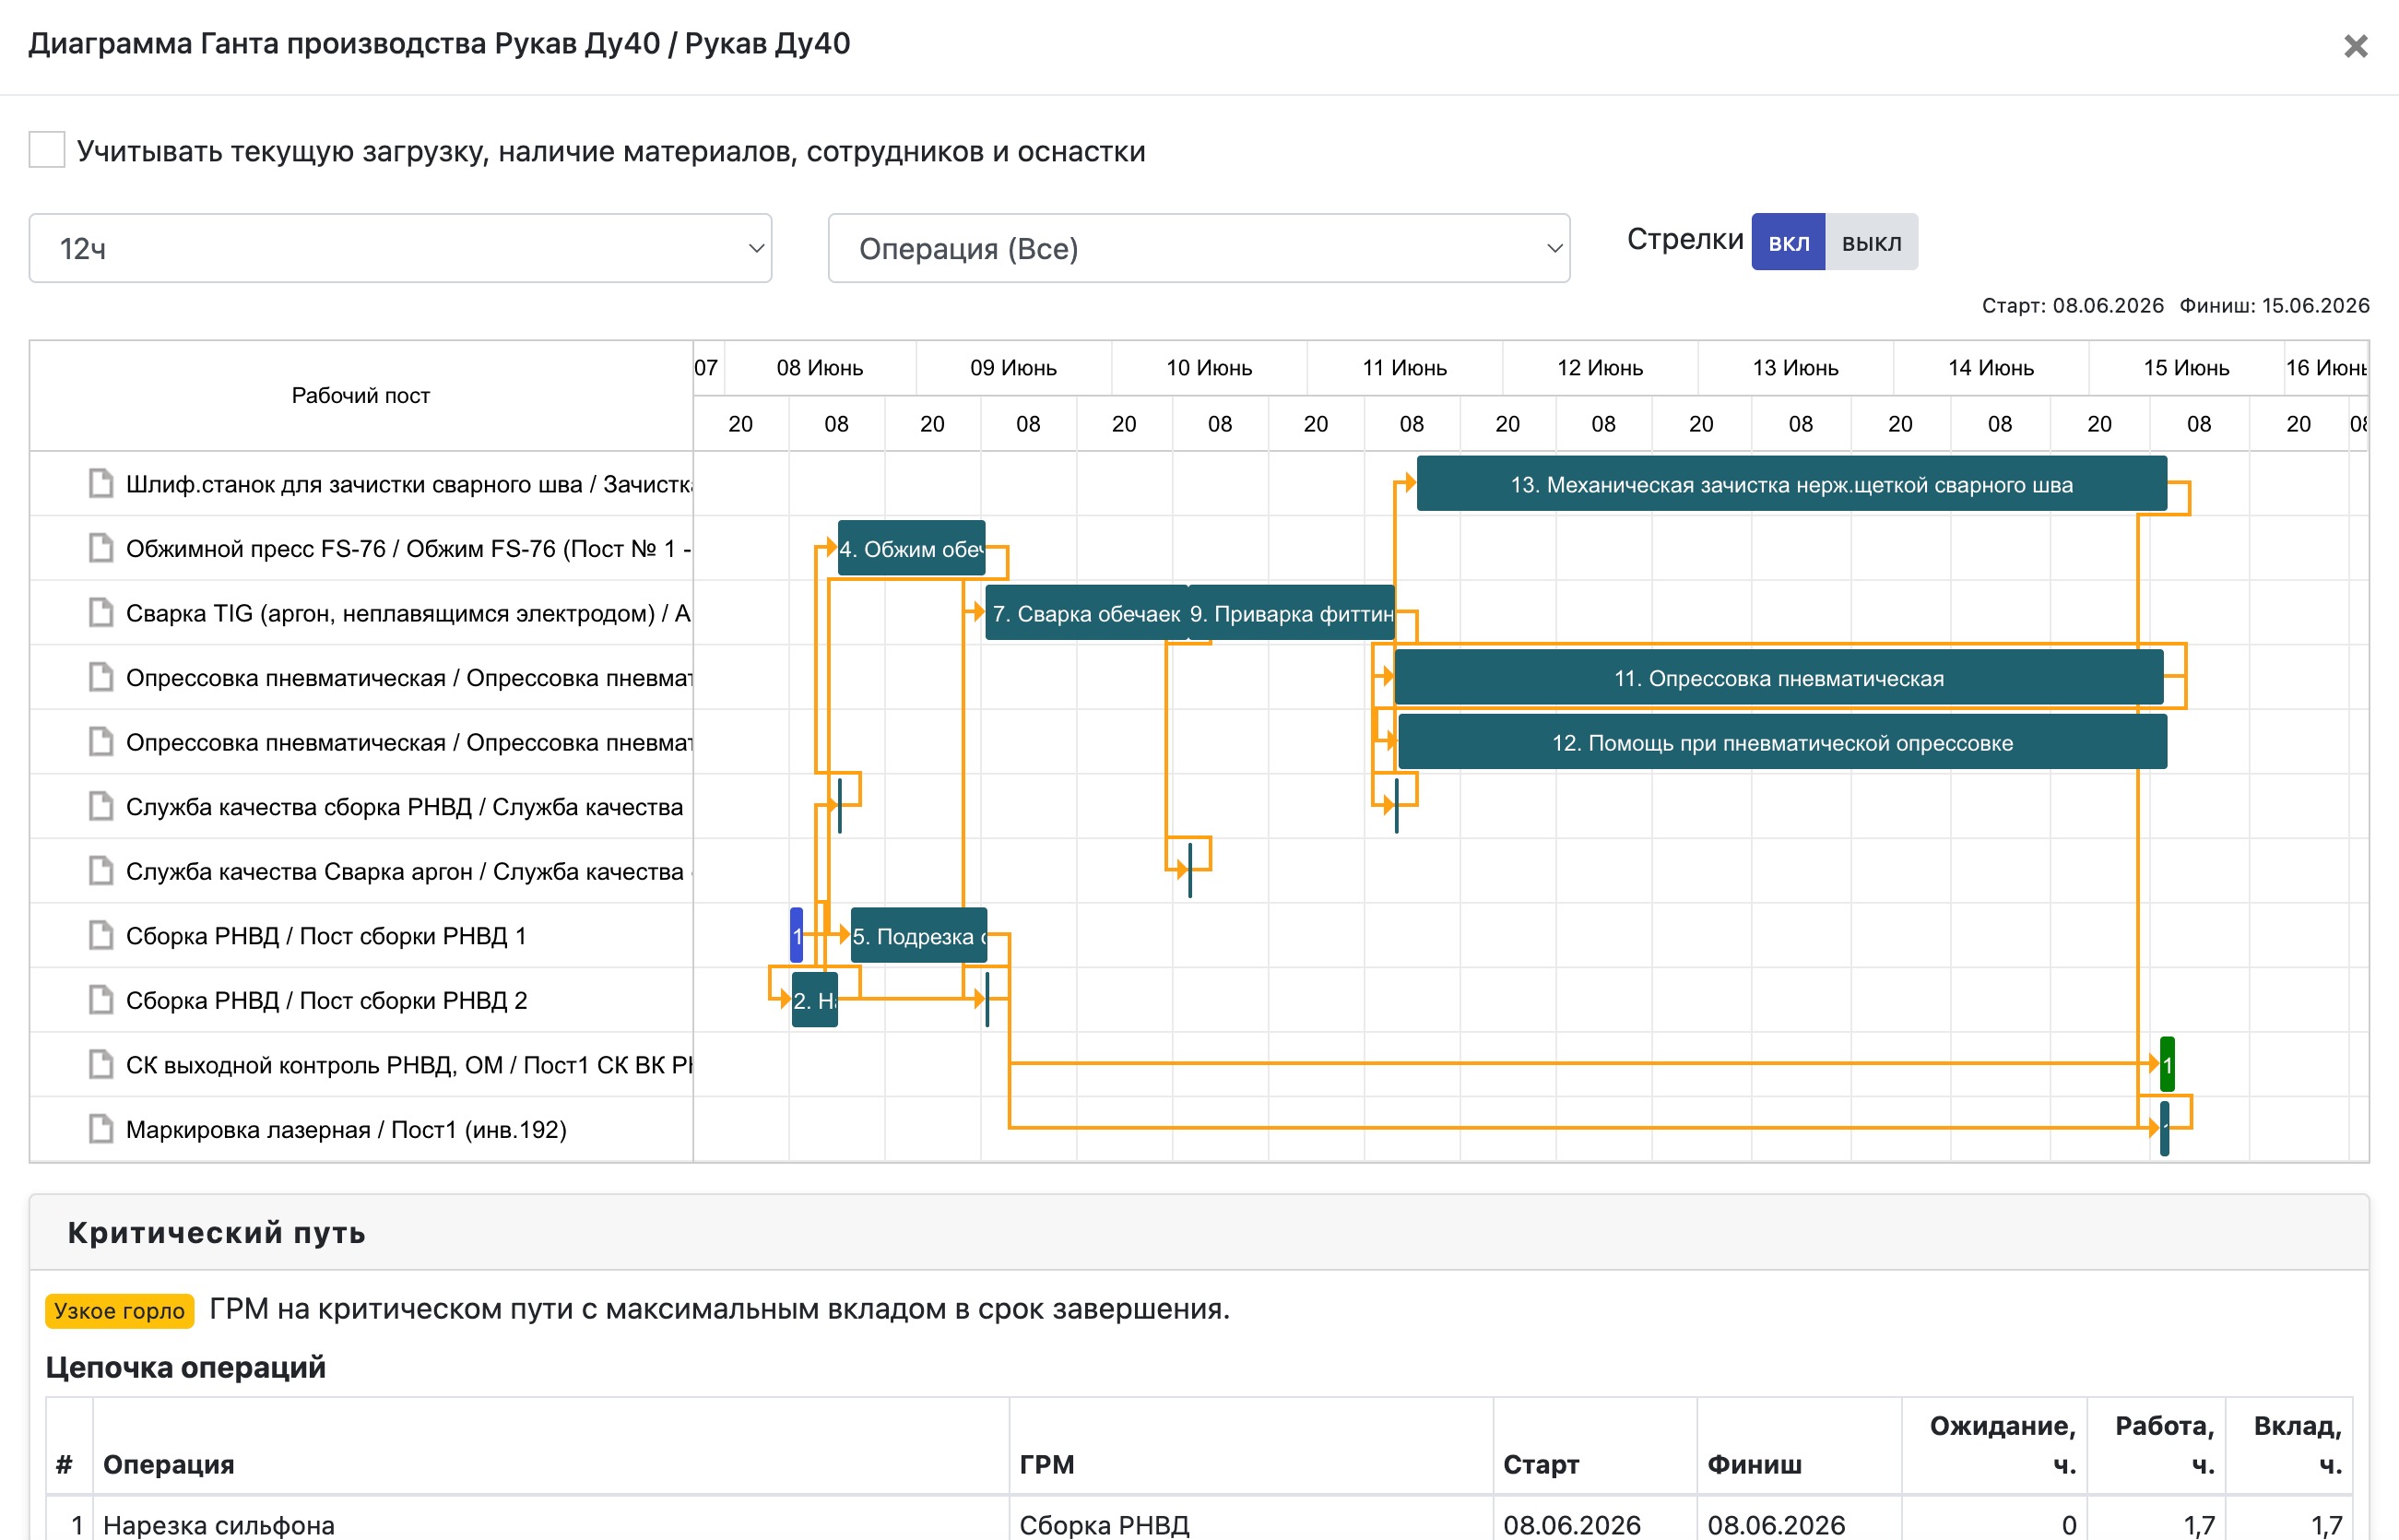The height and width of the screenshot is (1540, 2399).
Task: Click file icon for Обжимной пресс FS-76 row
Action: pos(101,548)
